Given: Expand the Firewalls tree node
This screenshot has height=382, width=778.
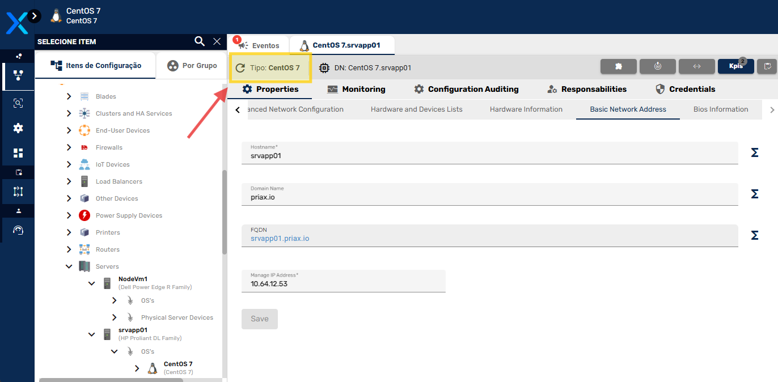Looking at the screenshot, I should coord(69,147).
